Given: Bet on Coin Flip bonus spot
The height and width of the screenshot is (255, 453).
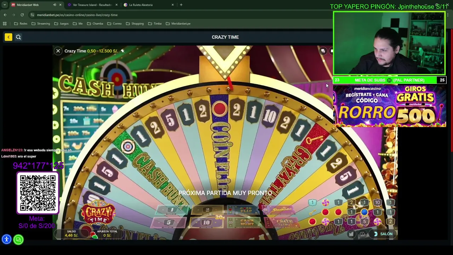Looking at the screenshot, I should pos(244,210).
